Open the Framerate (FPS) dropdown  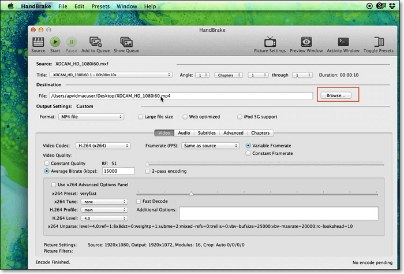210,146
